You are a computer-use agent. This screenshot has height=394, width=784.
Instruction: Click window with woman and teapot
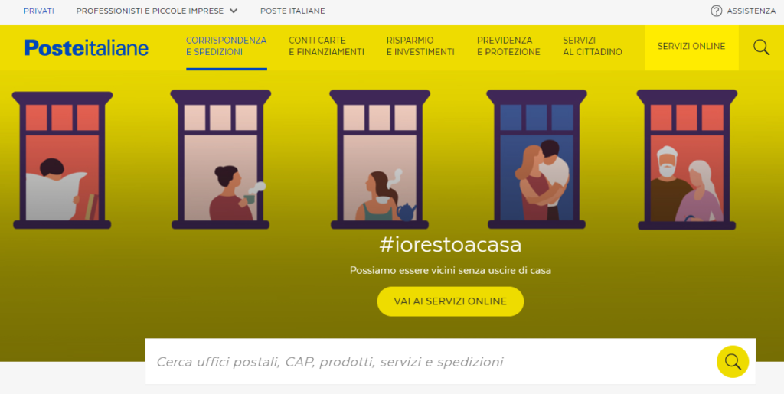pos(380,159)
